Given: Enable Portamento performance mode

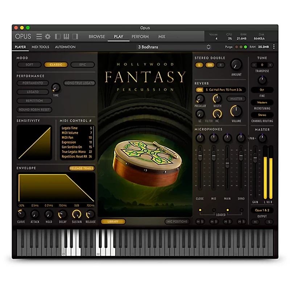Looking at the screenshot, I should coord(33,83).
